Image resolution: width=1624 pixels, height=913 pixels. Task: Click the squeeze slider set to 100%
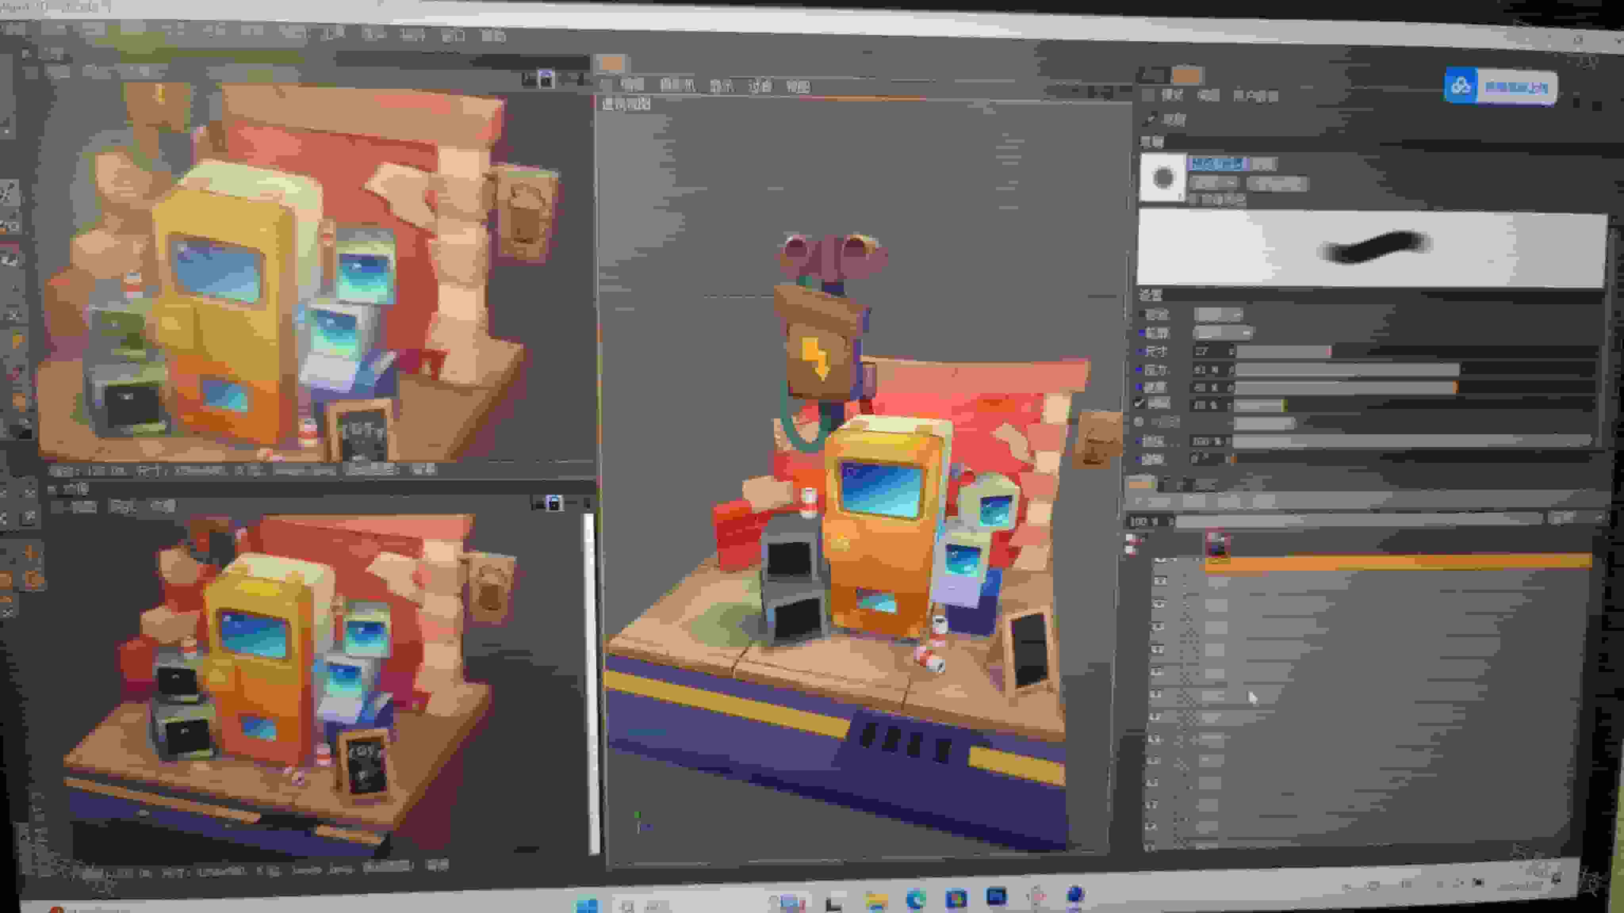pyautogui.click(x=1413, y=441)
